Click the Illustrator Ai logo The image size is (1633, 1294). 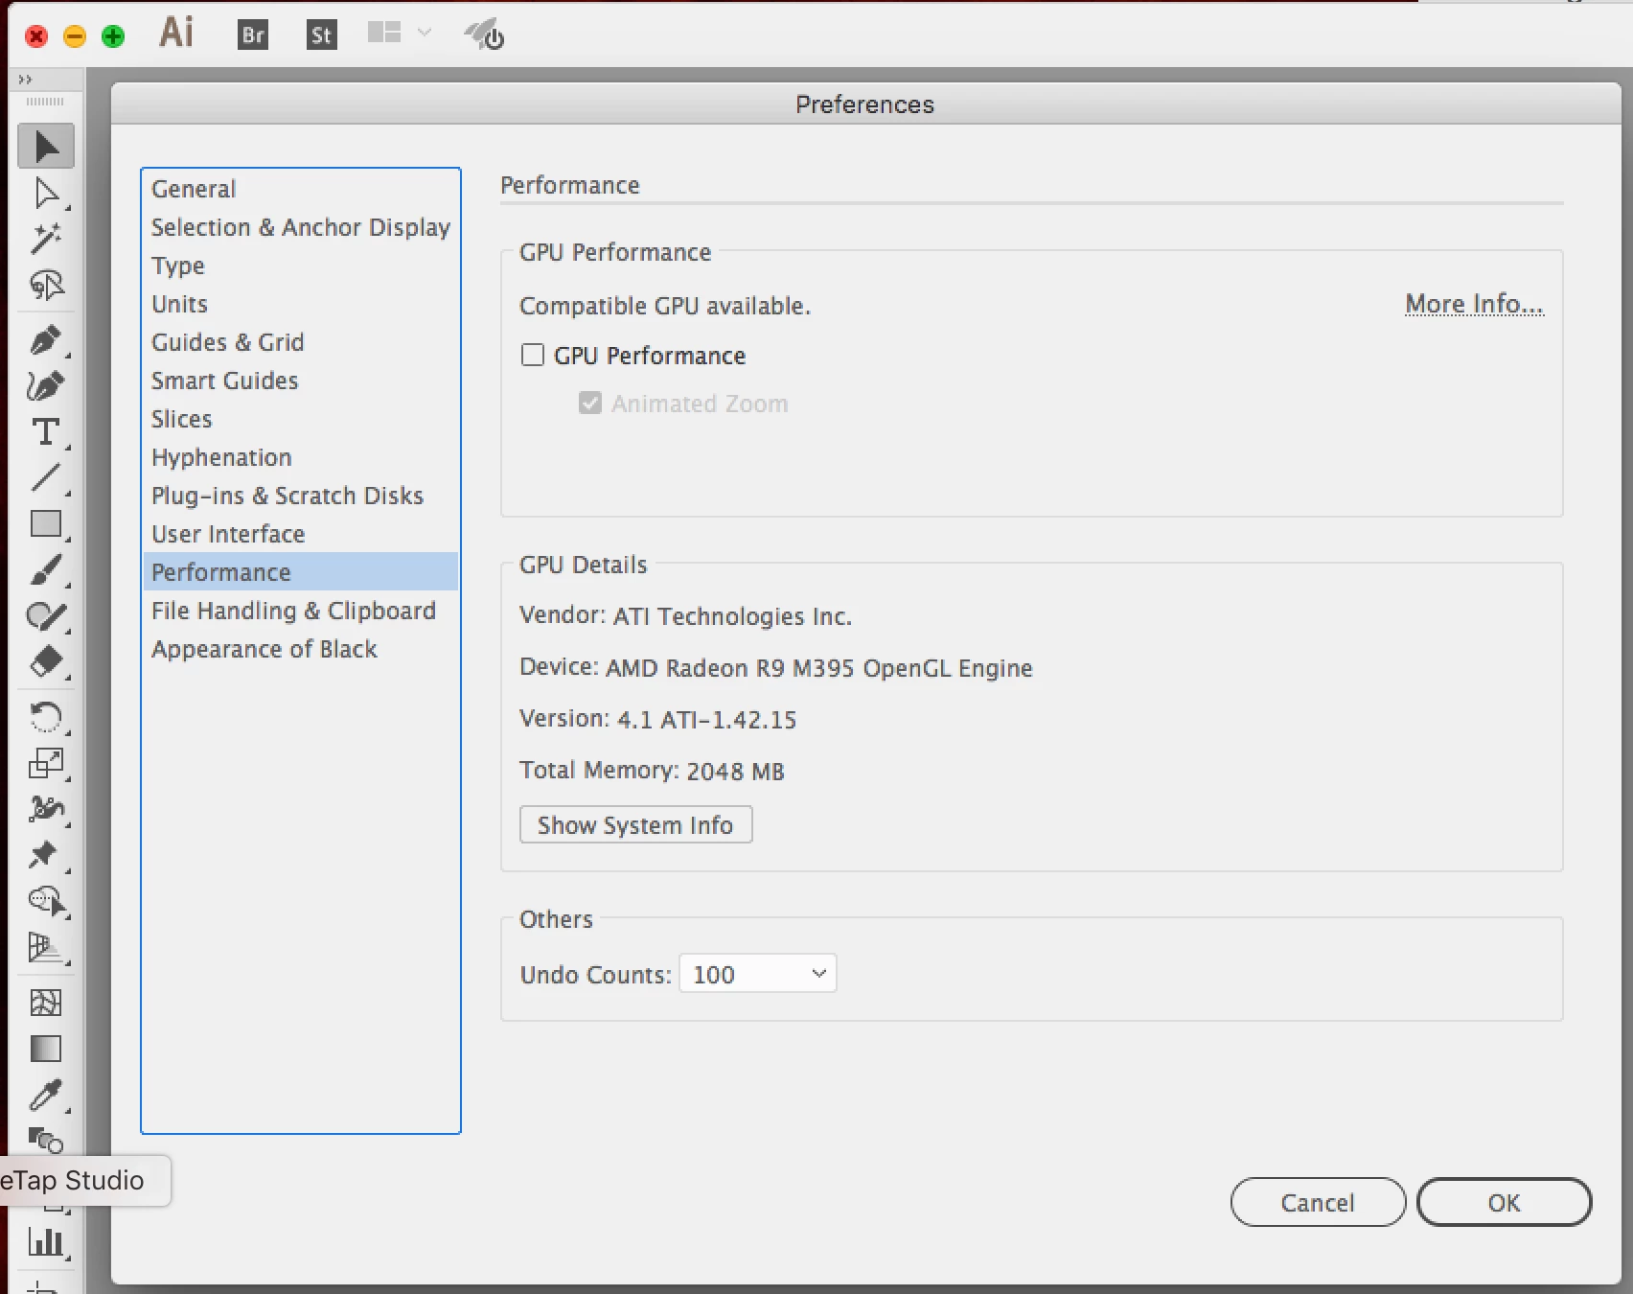pos(176,33)
